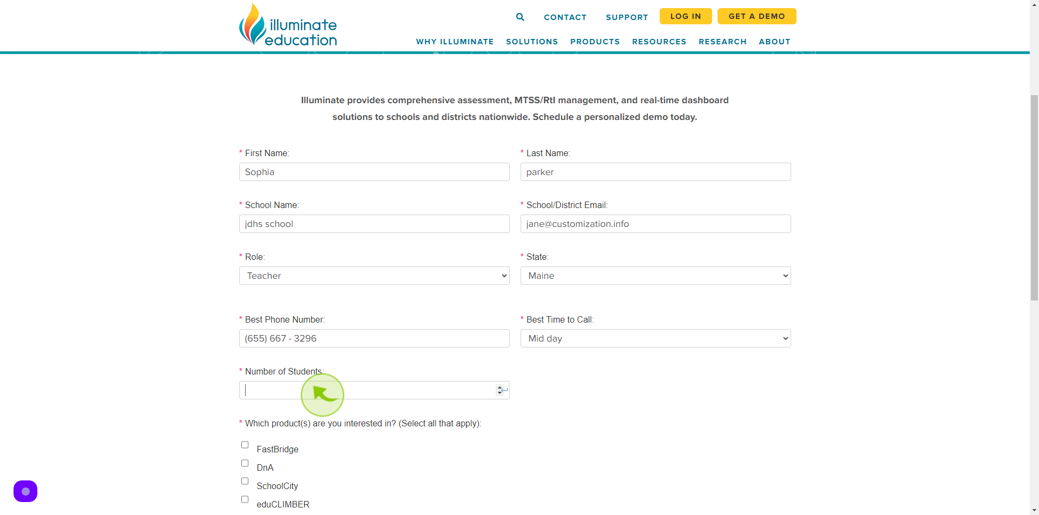
Task: Click the First Name field
Action: 374,172
